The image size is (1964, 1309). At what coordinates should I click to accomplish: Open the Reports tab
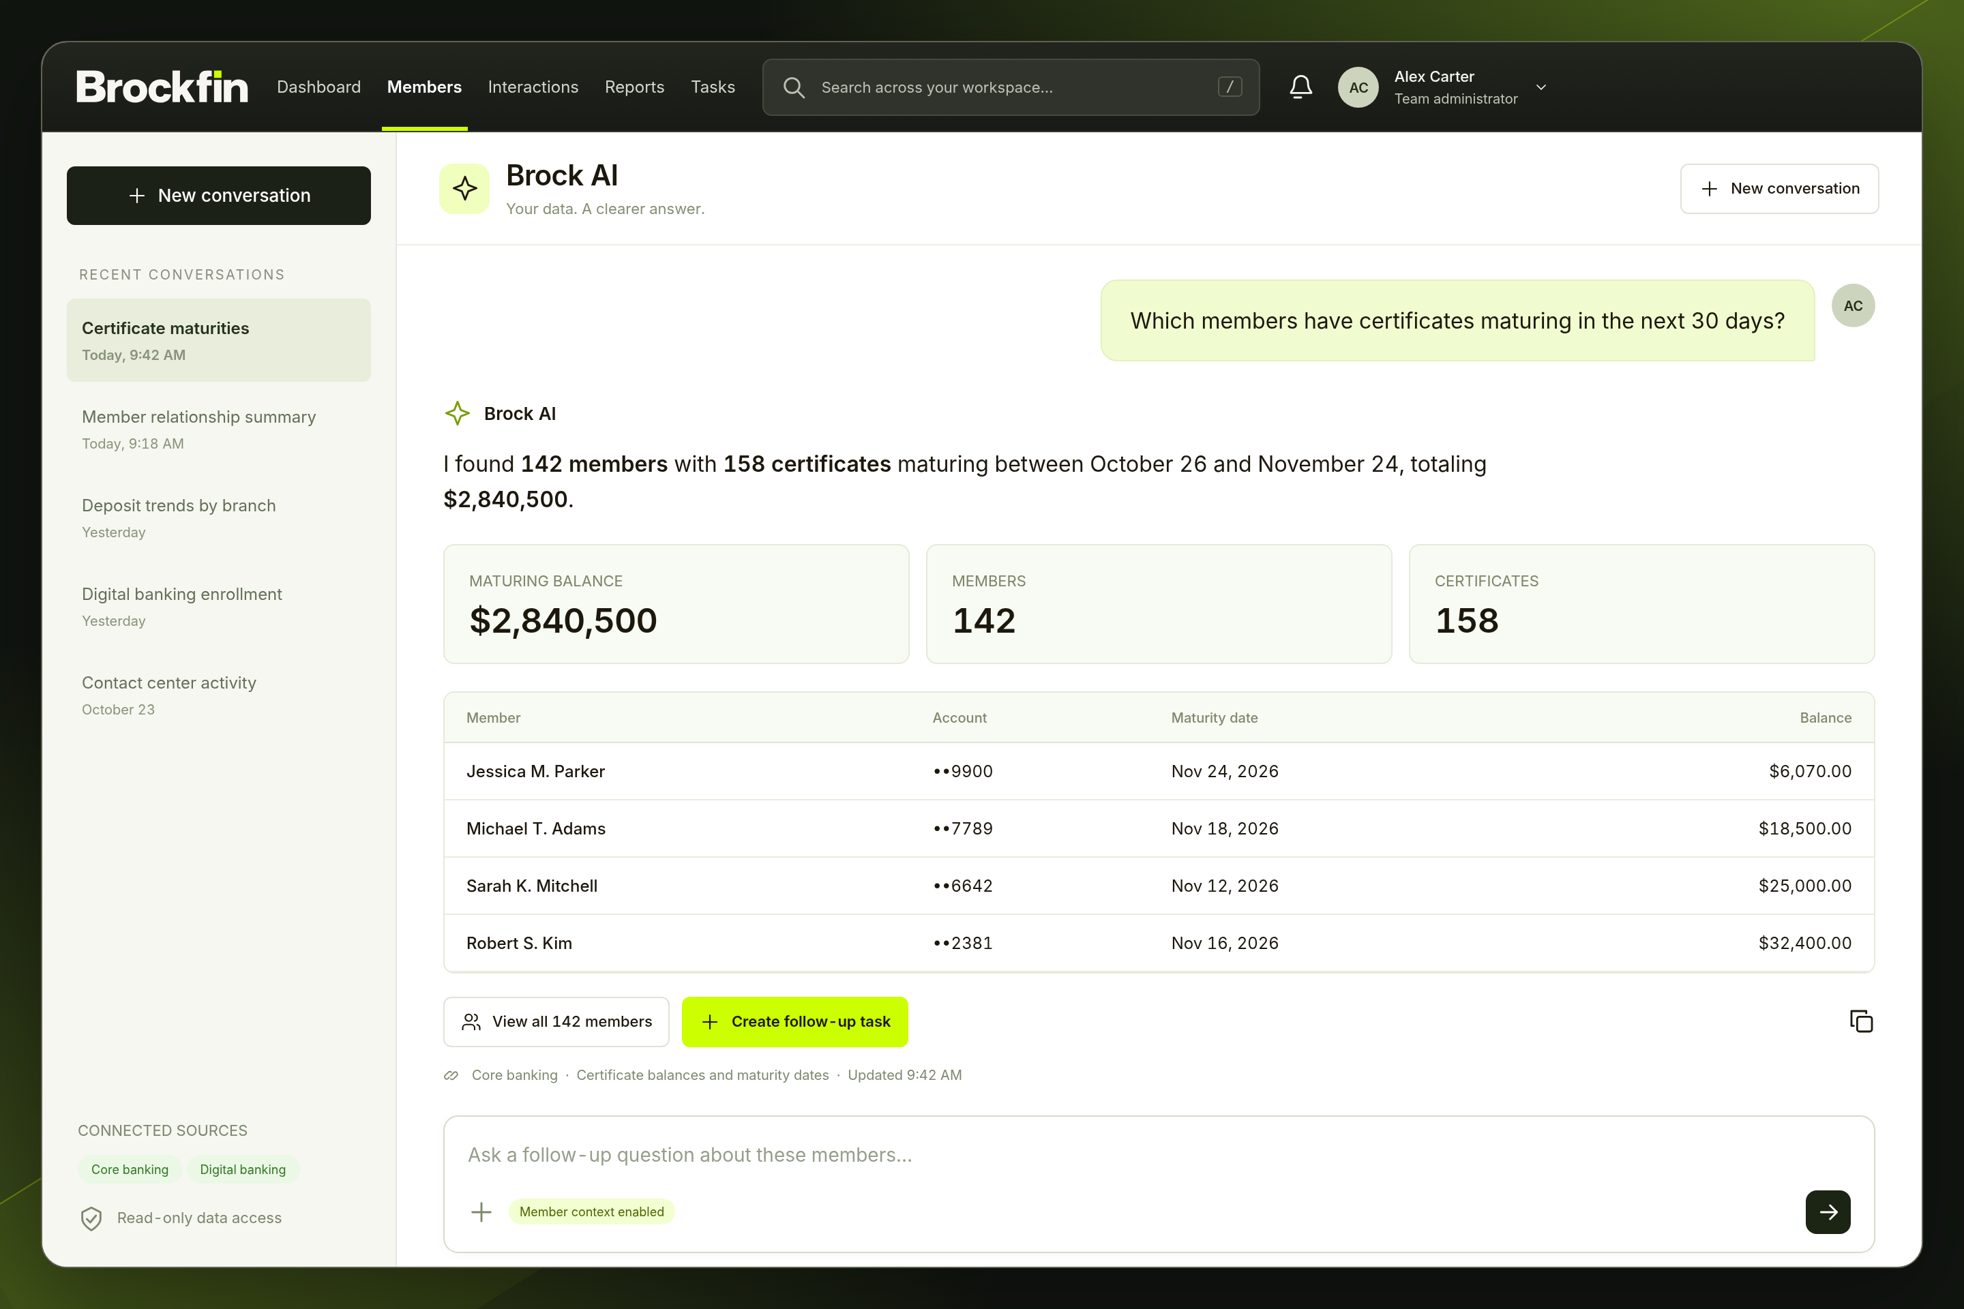(x=635, y=87)
